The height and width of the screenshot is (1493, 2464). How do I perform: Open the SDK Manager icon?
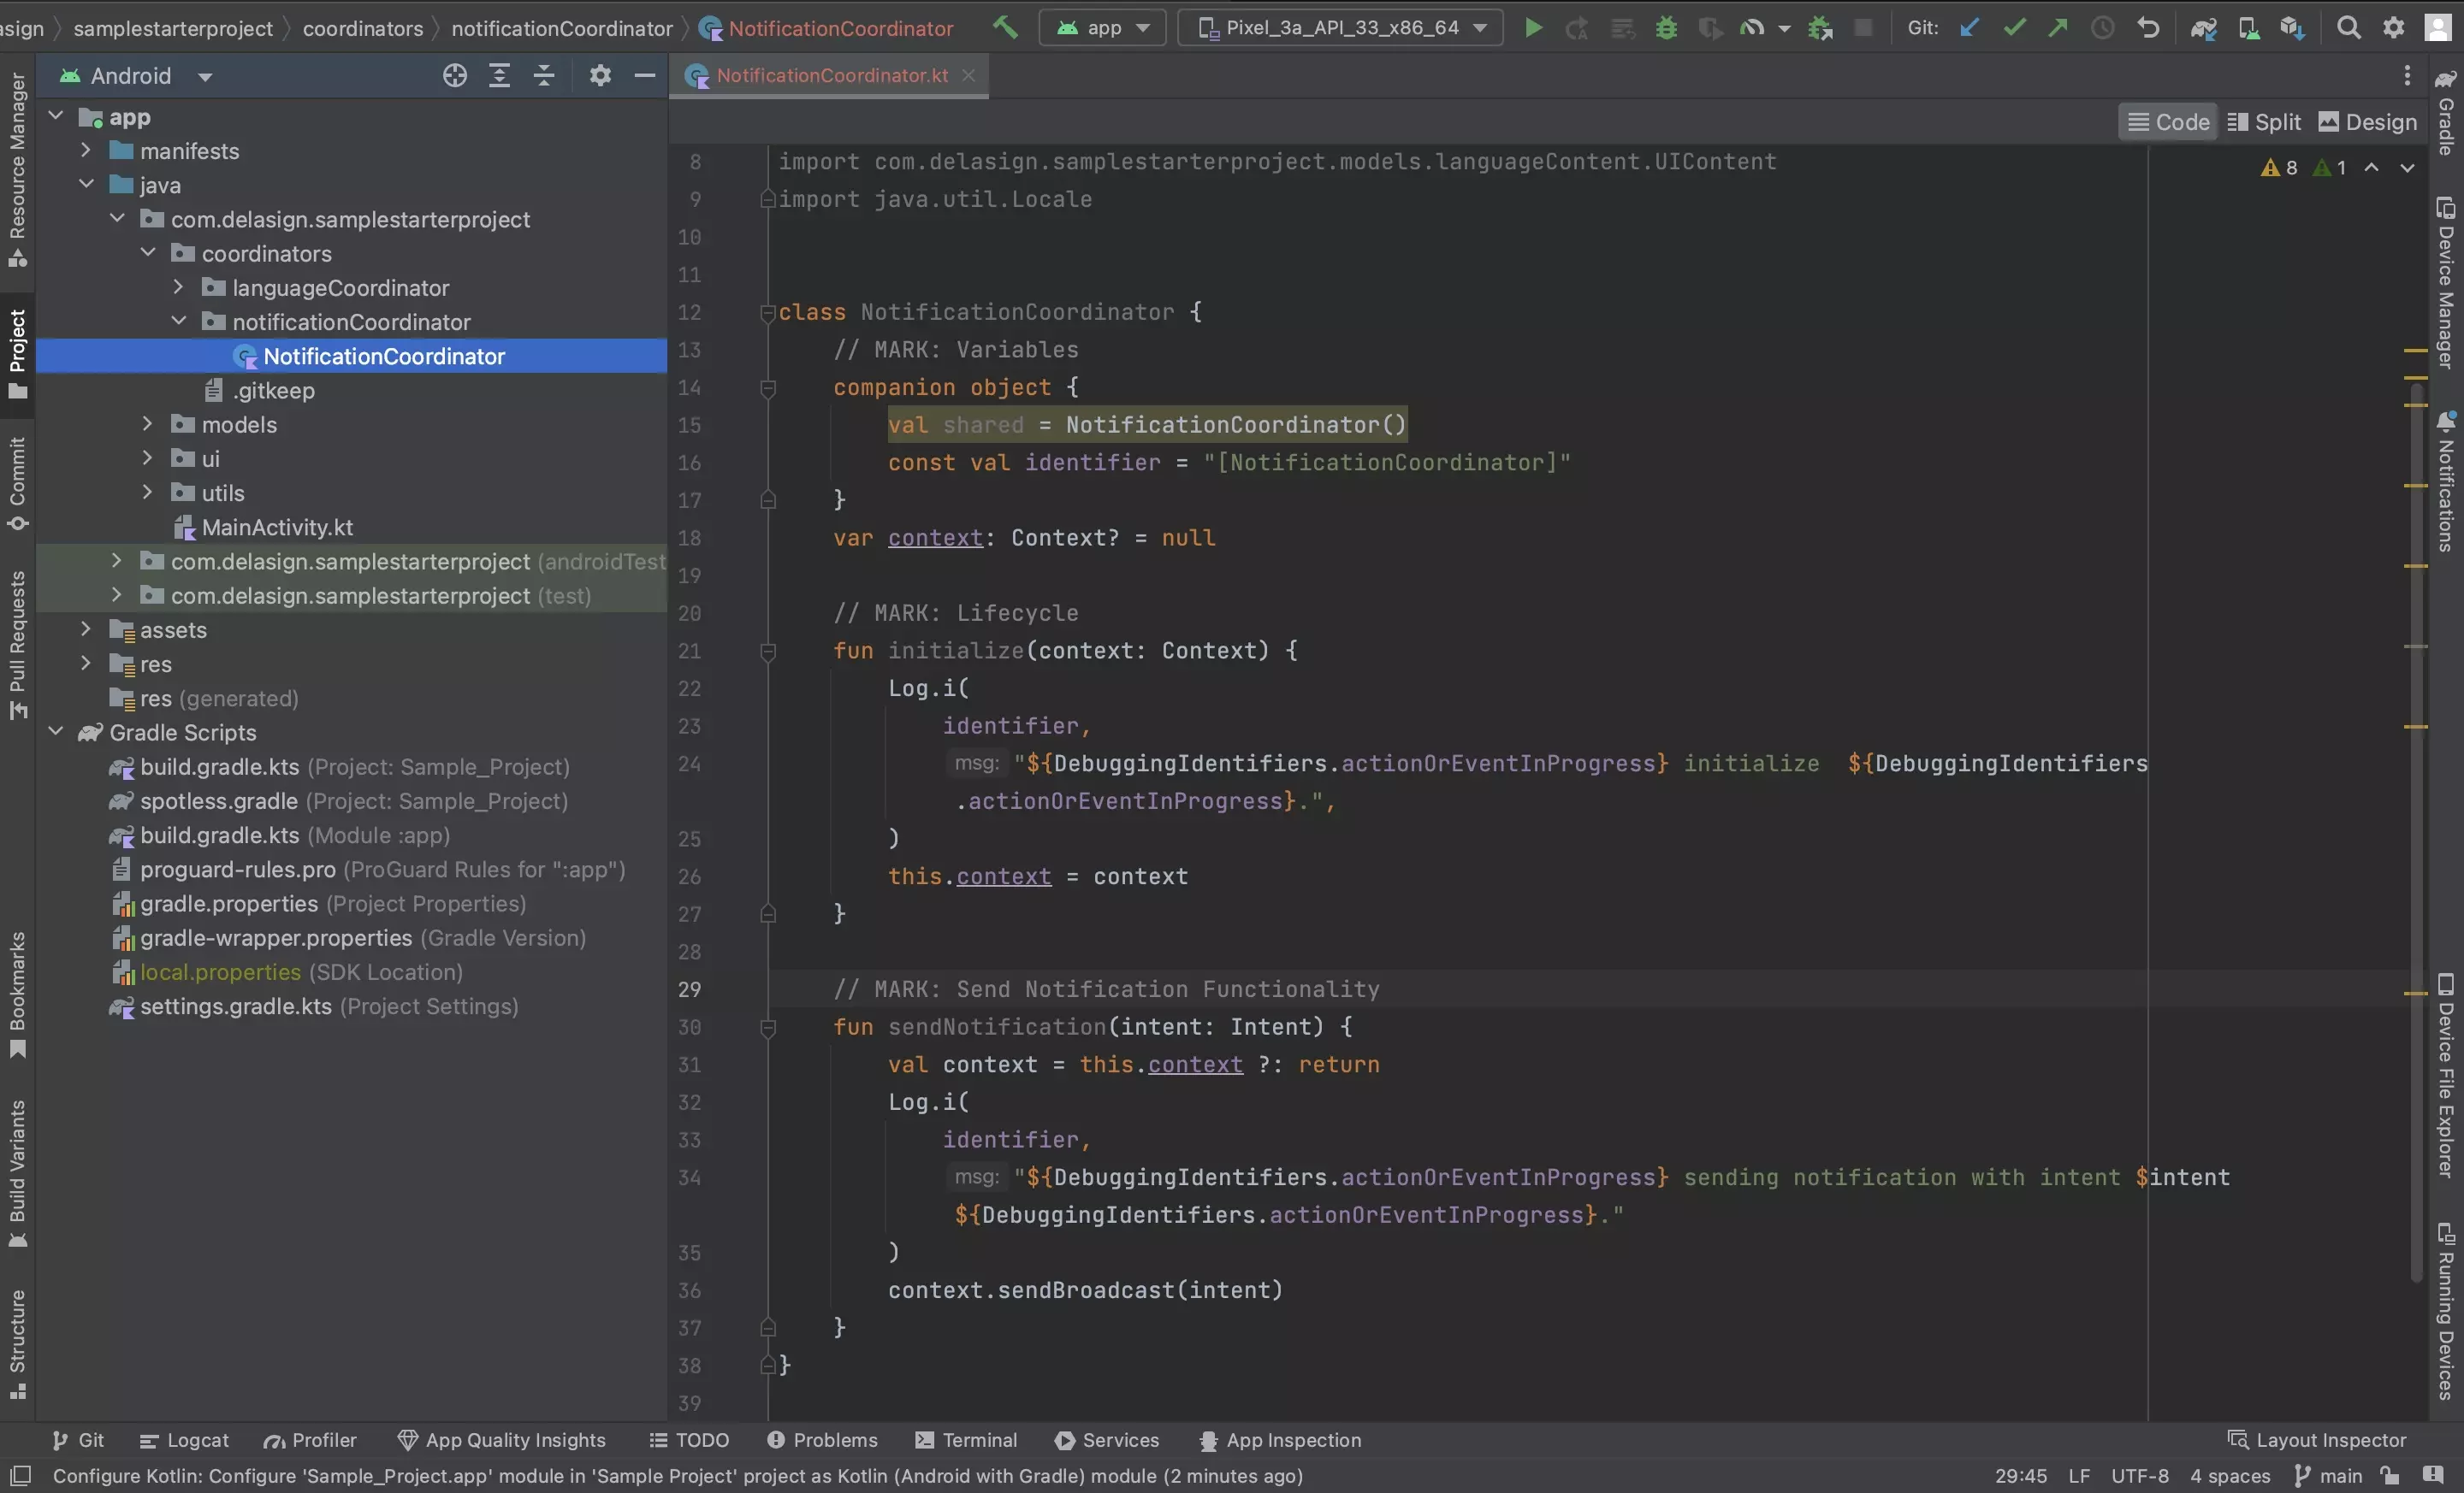(2293, 28)
